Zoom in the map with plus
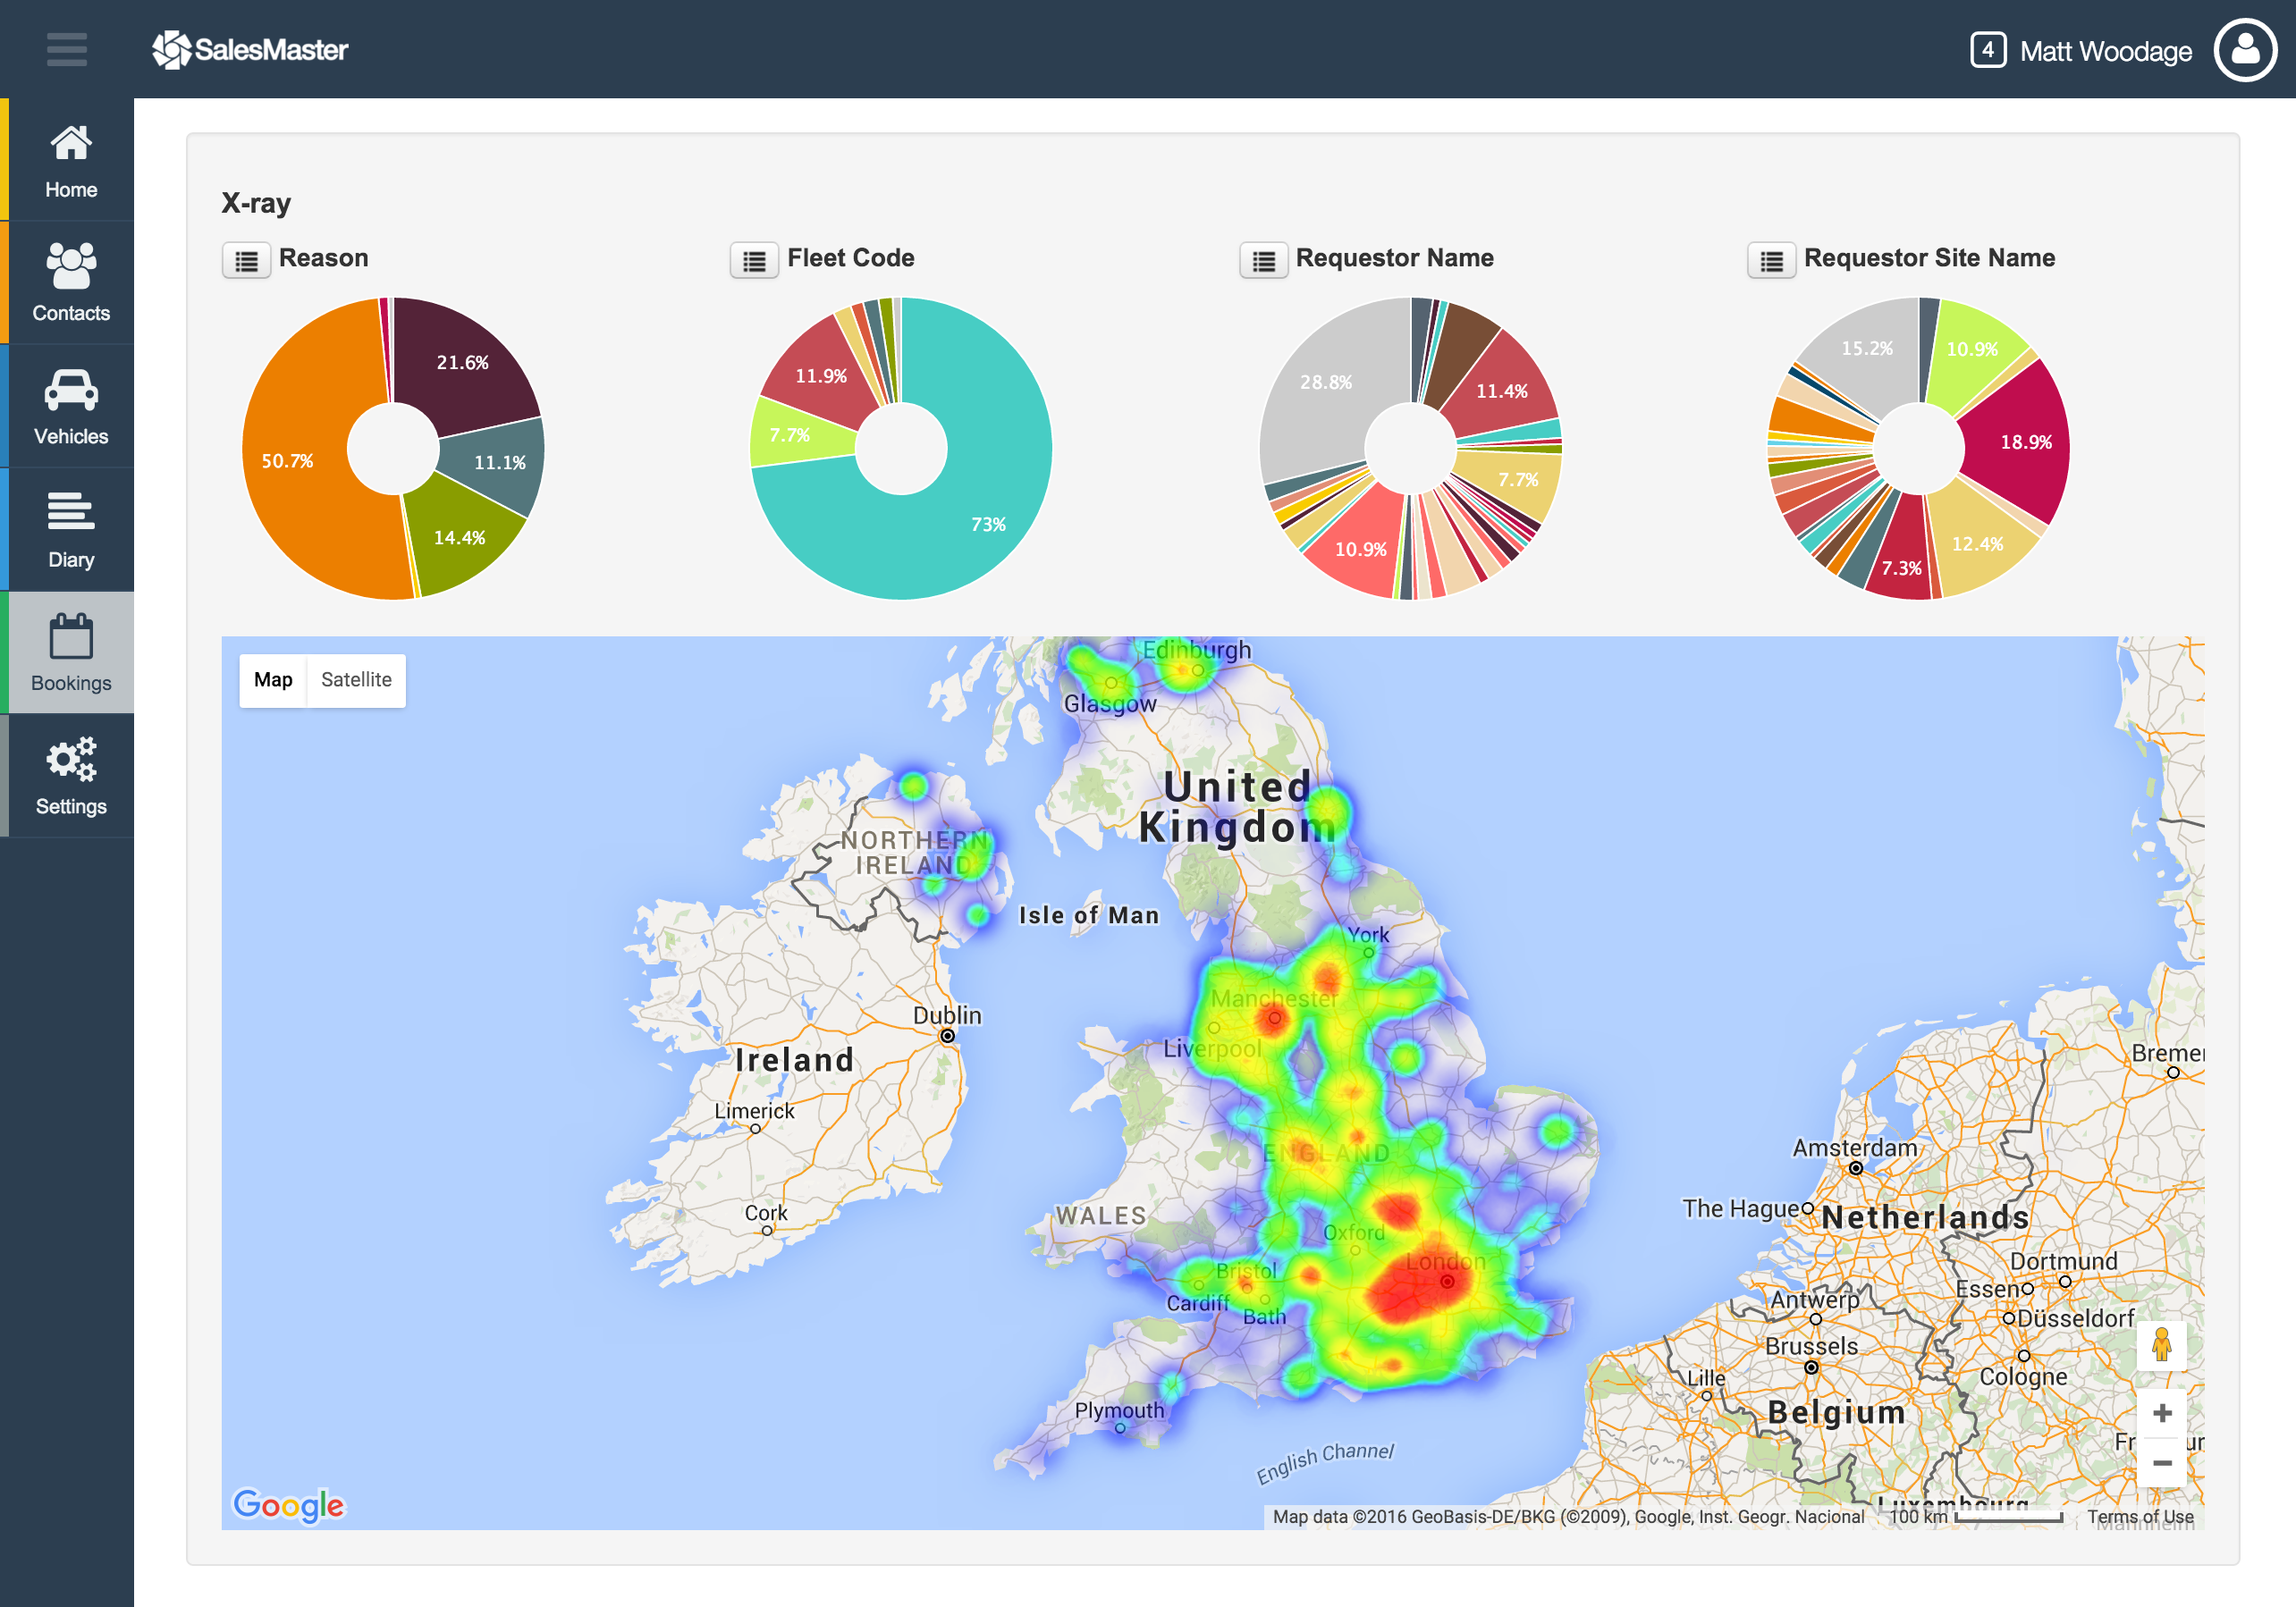 [x=2161, y=1413]
